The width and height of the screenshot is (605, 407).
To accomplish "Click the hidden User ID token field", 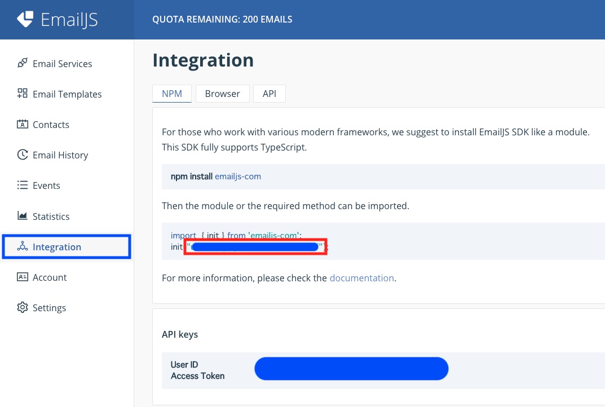I will coord(351,368).
